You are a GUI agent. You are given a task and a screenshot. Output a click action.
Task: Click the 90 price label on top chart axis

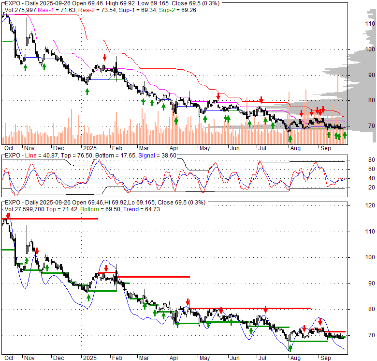tap(372, 75)
